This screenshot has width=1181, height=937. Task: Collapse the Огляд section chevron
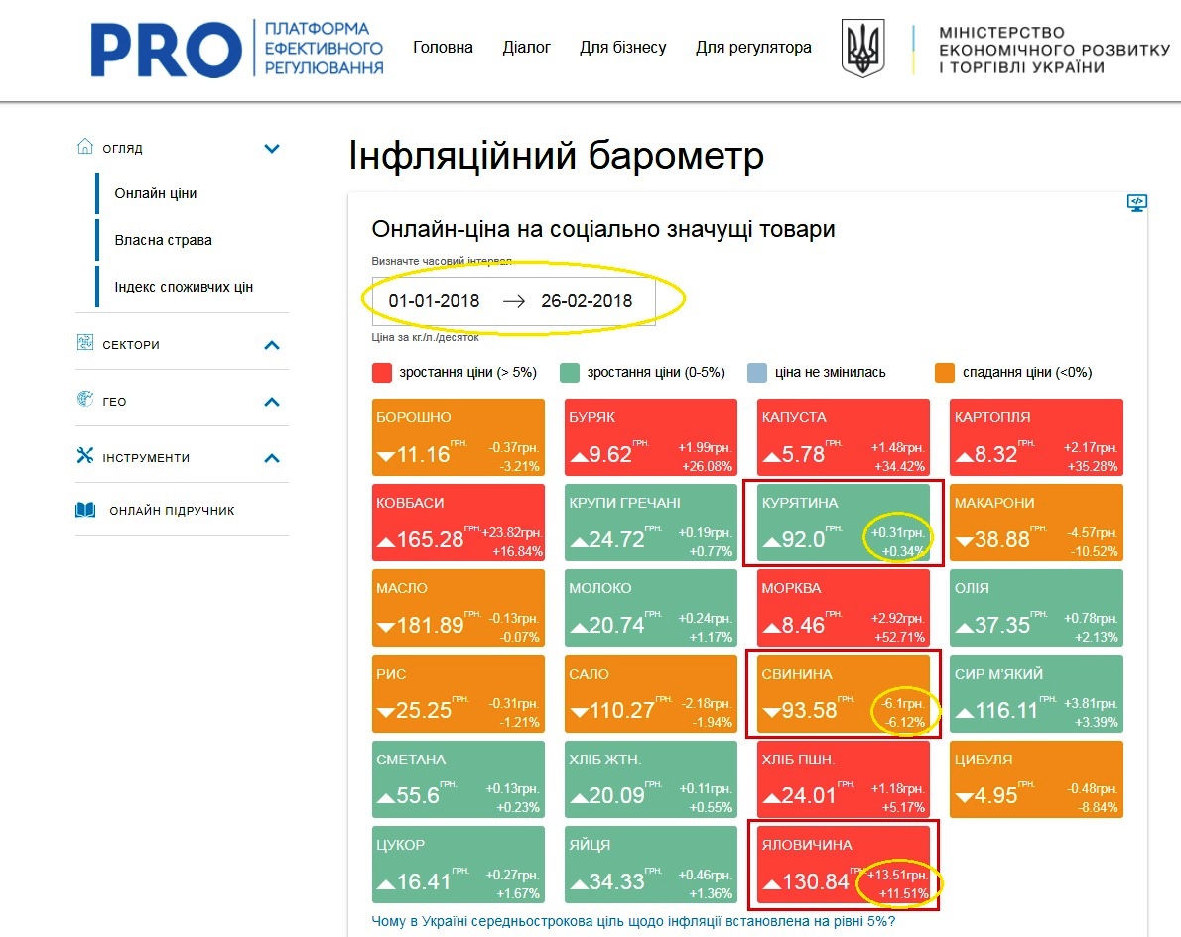(272, 149)
